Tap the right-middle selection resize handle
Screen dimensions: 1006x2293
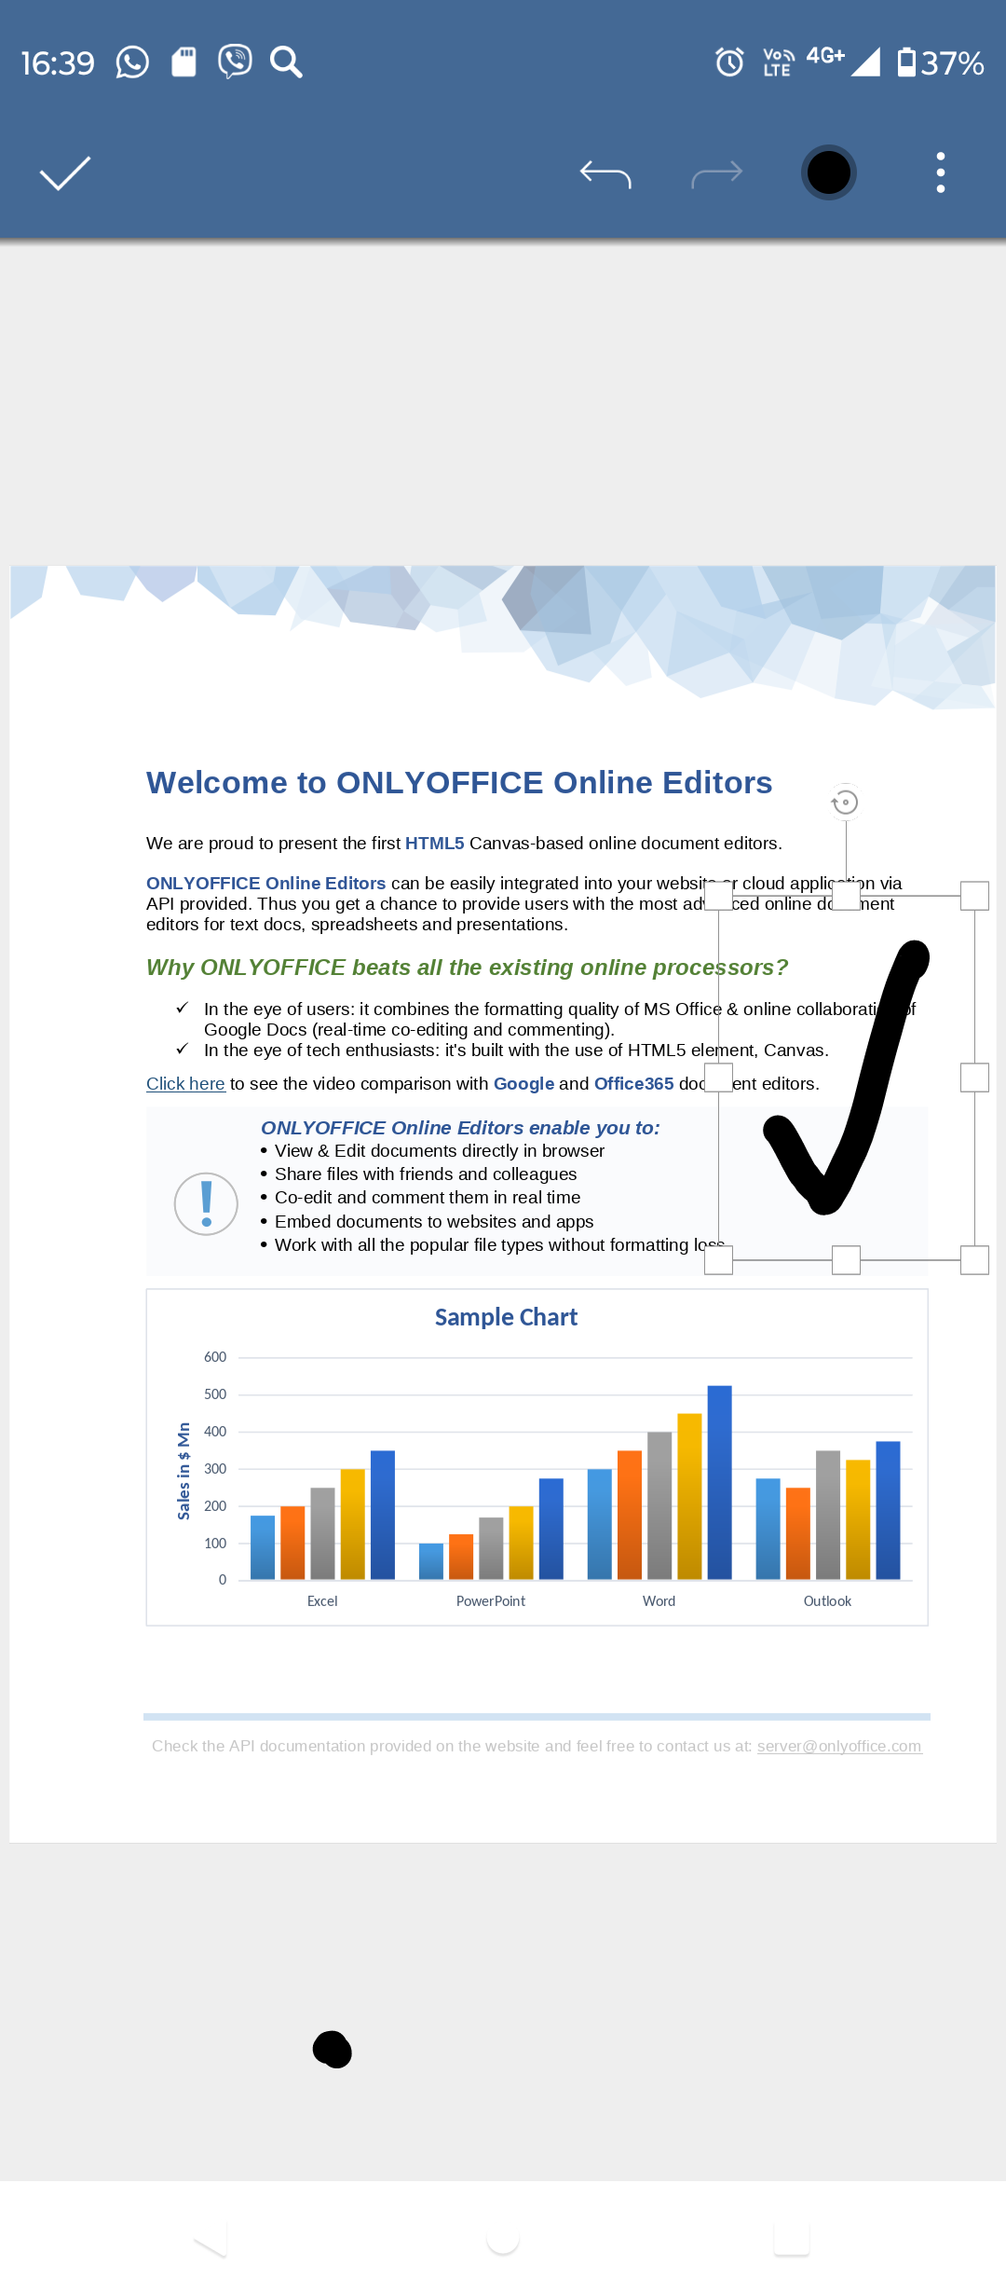(974, 1078)
